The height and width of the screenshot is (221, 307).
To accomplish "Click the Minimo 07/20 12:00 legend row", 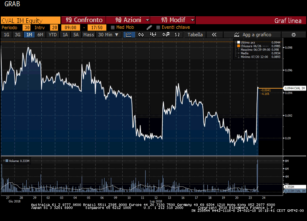I will [x=259, y=57].
